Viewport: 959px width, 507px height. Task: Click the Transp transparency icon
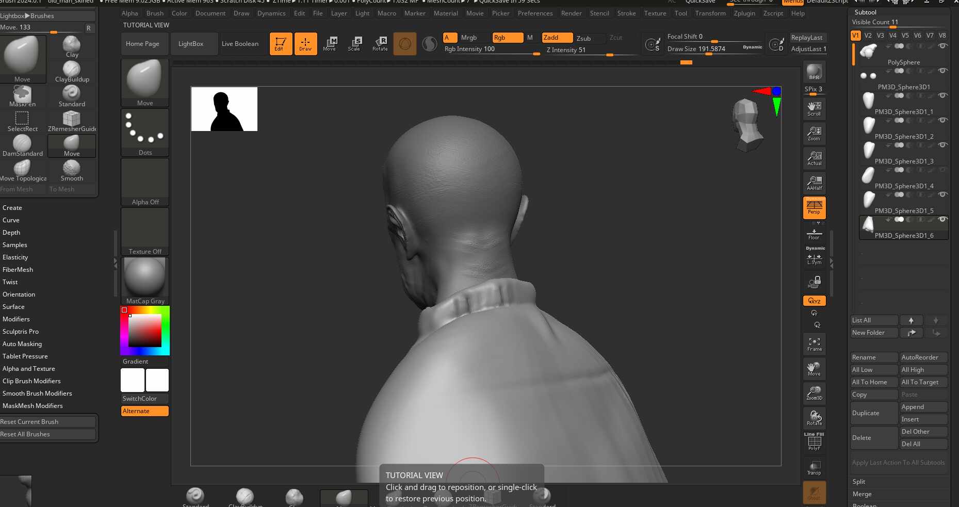tap(814, 468)
